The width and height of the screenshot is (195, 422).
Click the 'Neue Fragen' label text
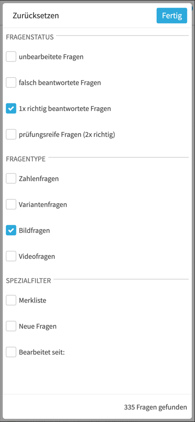tap(38, 326)
